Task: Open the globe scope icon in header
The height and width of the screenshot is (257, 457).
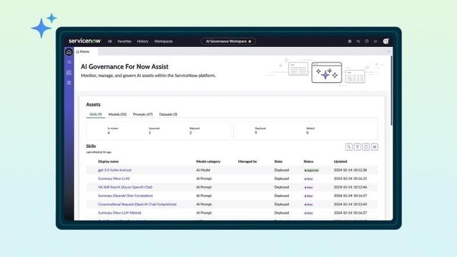Action: [x=350, y=41]
